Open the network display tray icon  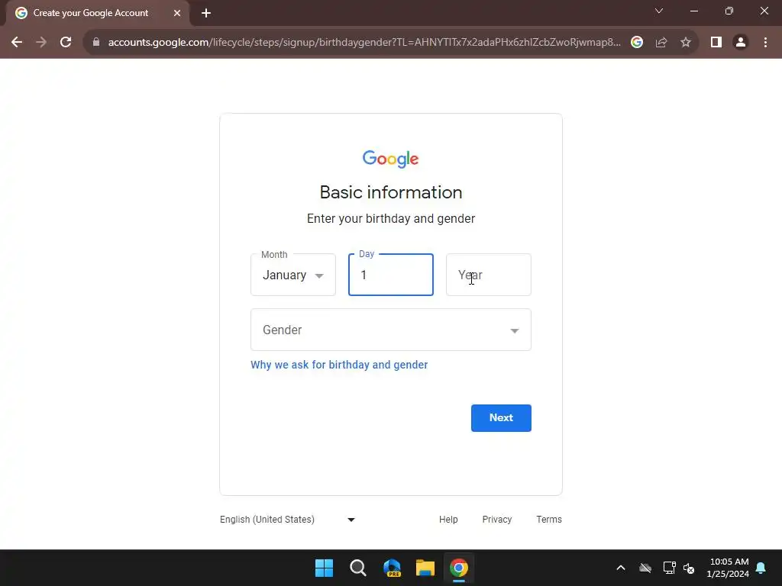[x=669, y=568]
